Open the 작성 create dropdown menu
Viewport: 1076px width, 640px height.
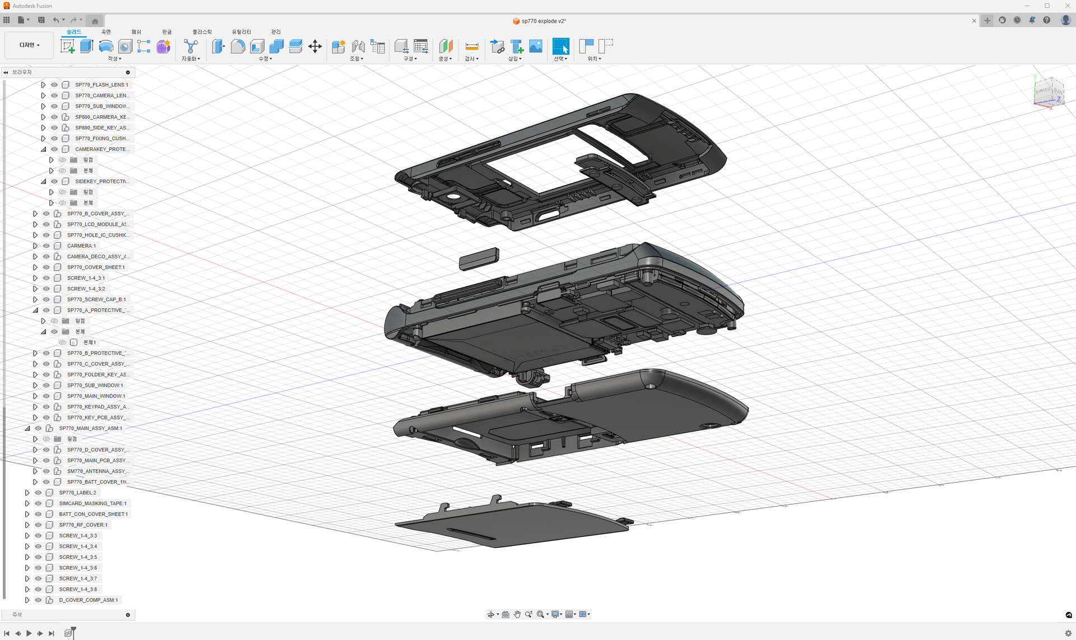coord(114,58)
